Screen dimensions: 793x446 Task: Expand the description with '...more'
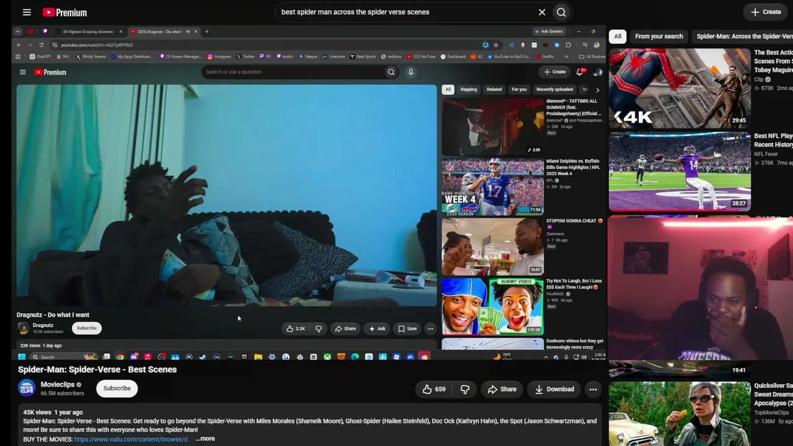pos(205,439)
